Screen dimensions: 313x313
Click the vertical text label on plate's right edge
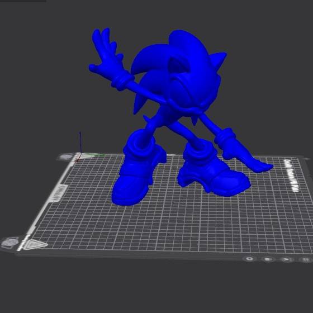click(x=292, y=176)
